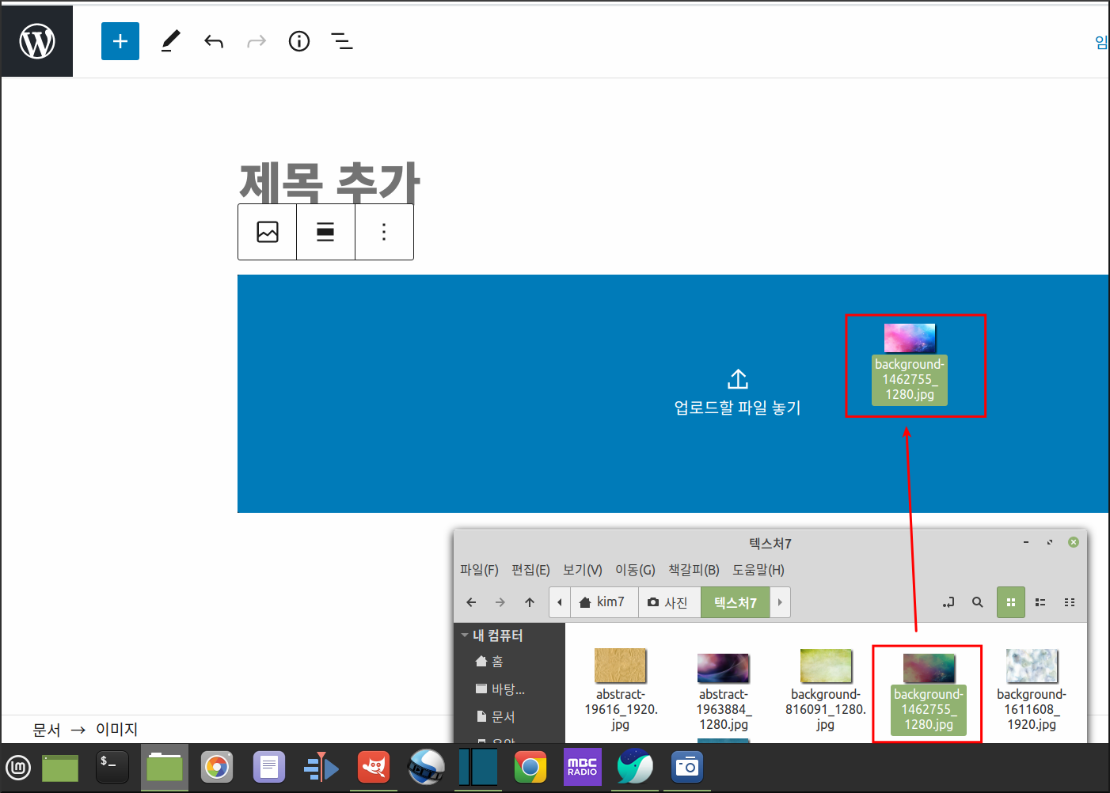Click the 이미지 breadcrumb at the bottom
The width and height of the screenshot is (1110, 793).
[x=116, y=729]
